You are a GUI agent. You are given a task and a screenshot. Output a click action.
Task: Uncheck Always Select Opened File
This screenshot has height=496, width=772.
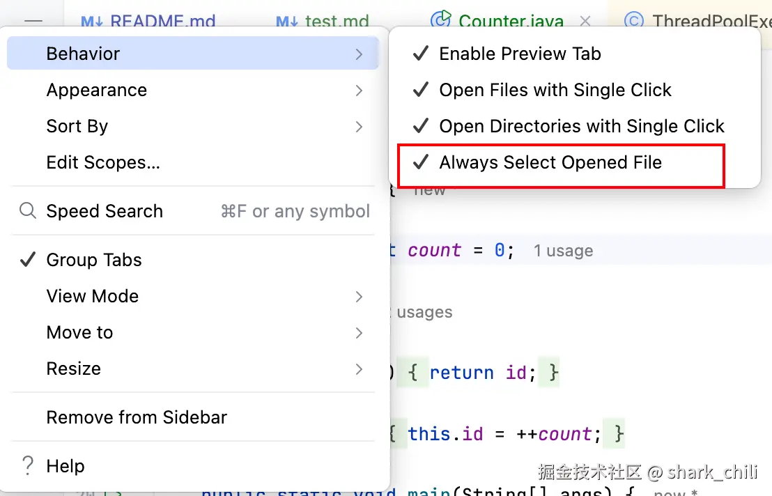(x=550, y=162)
